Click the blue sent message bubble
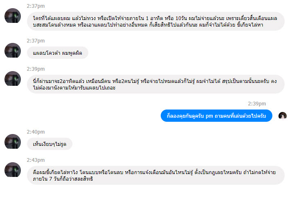 [216, 116]
